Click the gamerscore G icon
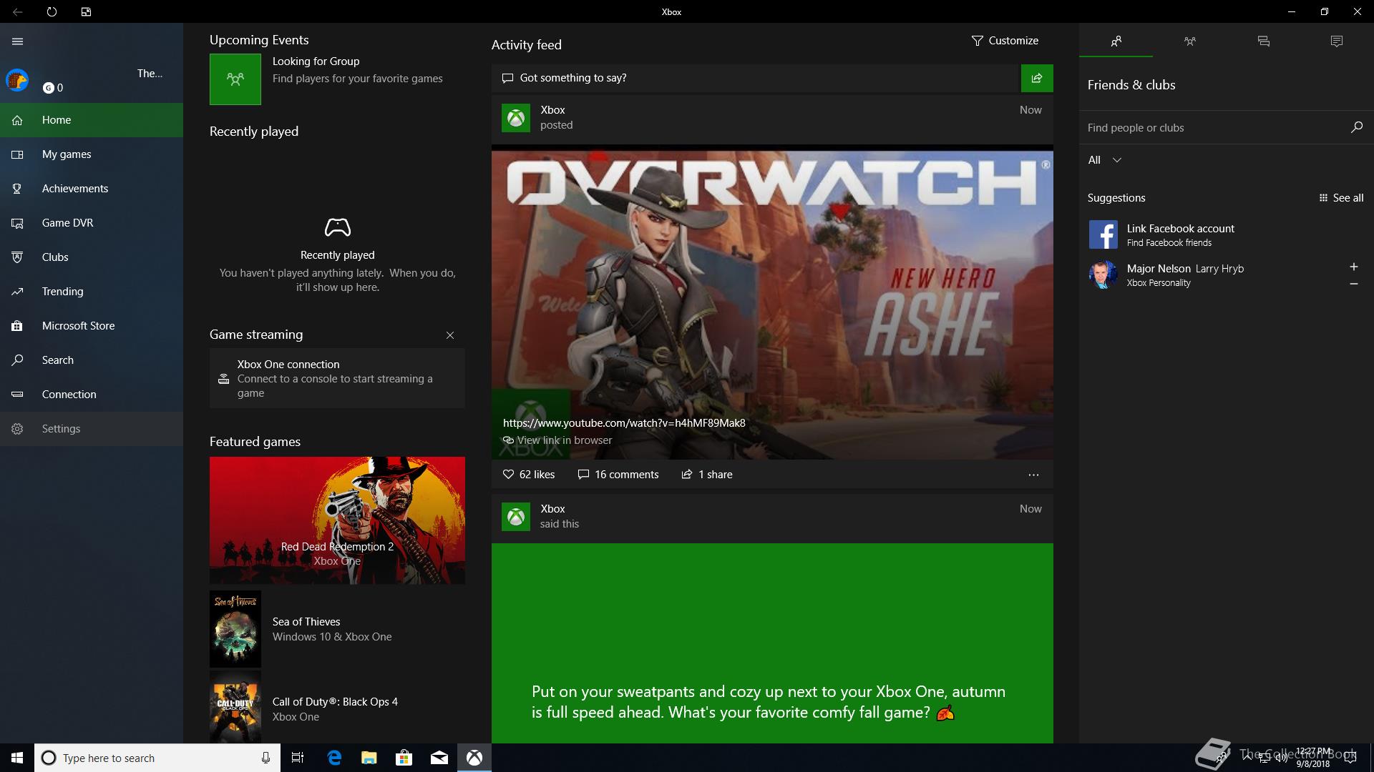The height and width of the screenshot is (772, 1374). pyautogui.click(x=48, y=88)
